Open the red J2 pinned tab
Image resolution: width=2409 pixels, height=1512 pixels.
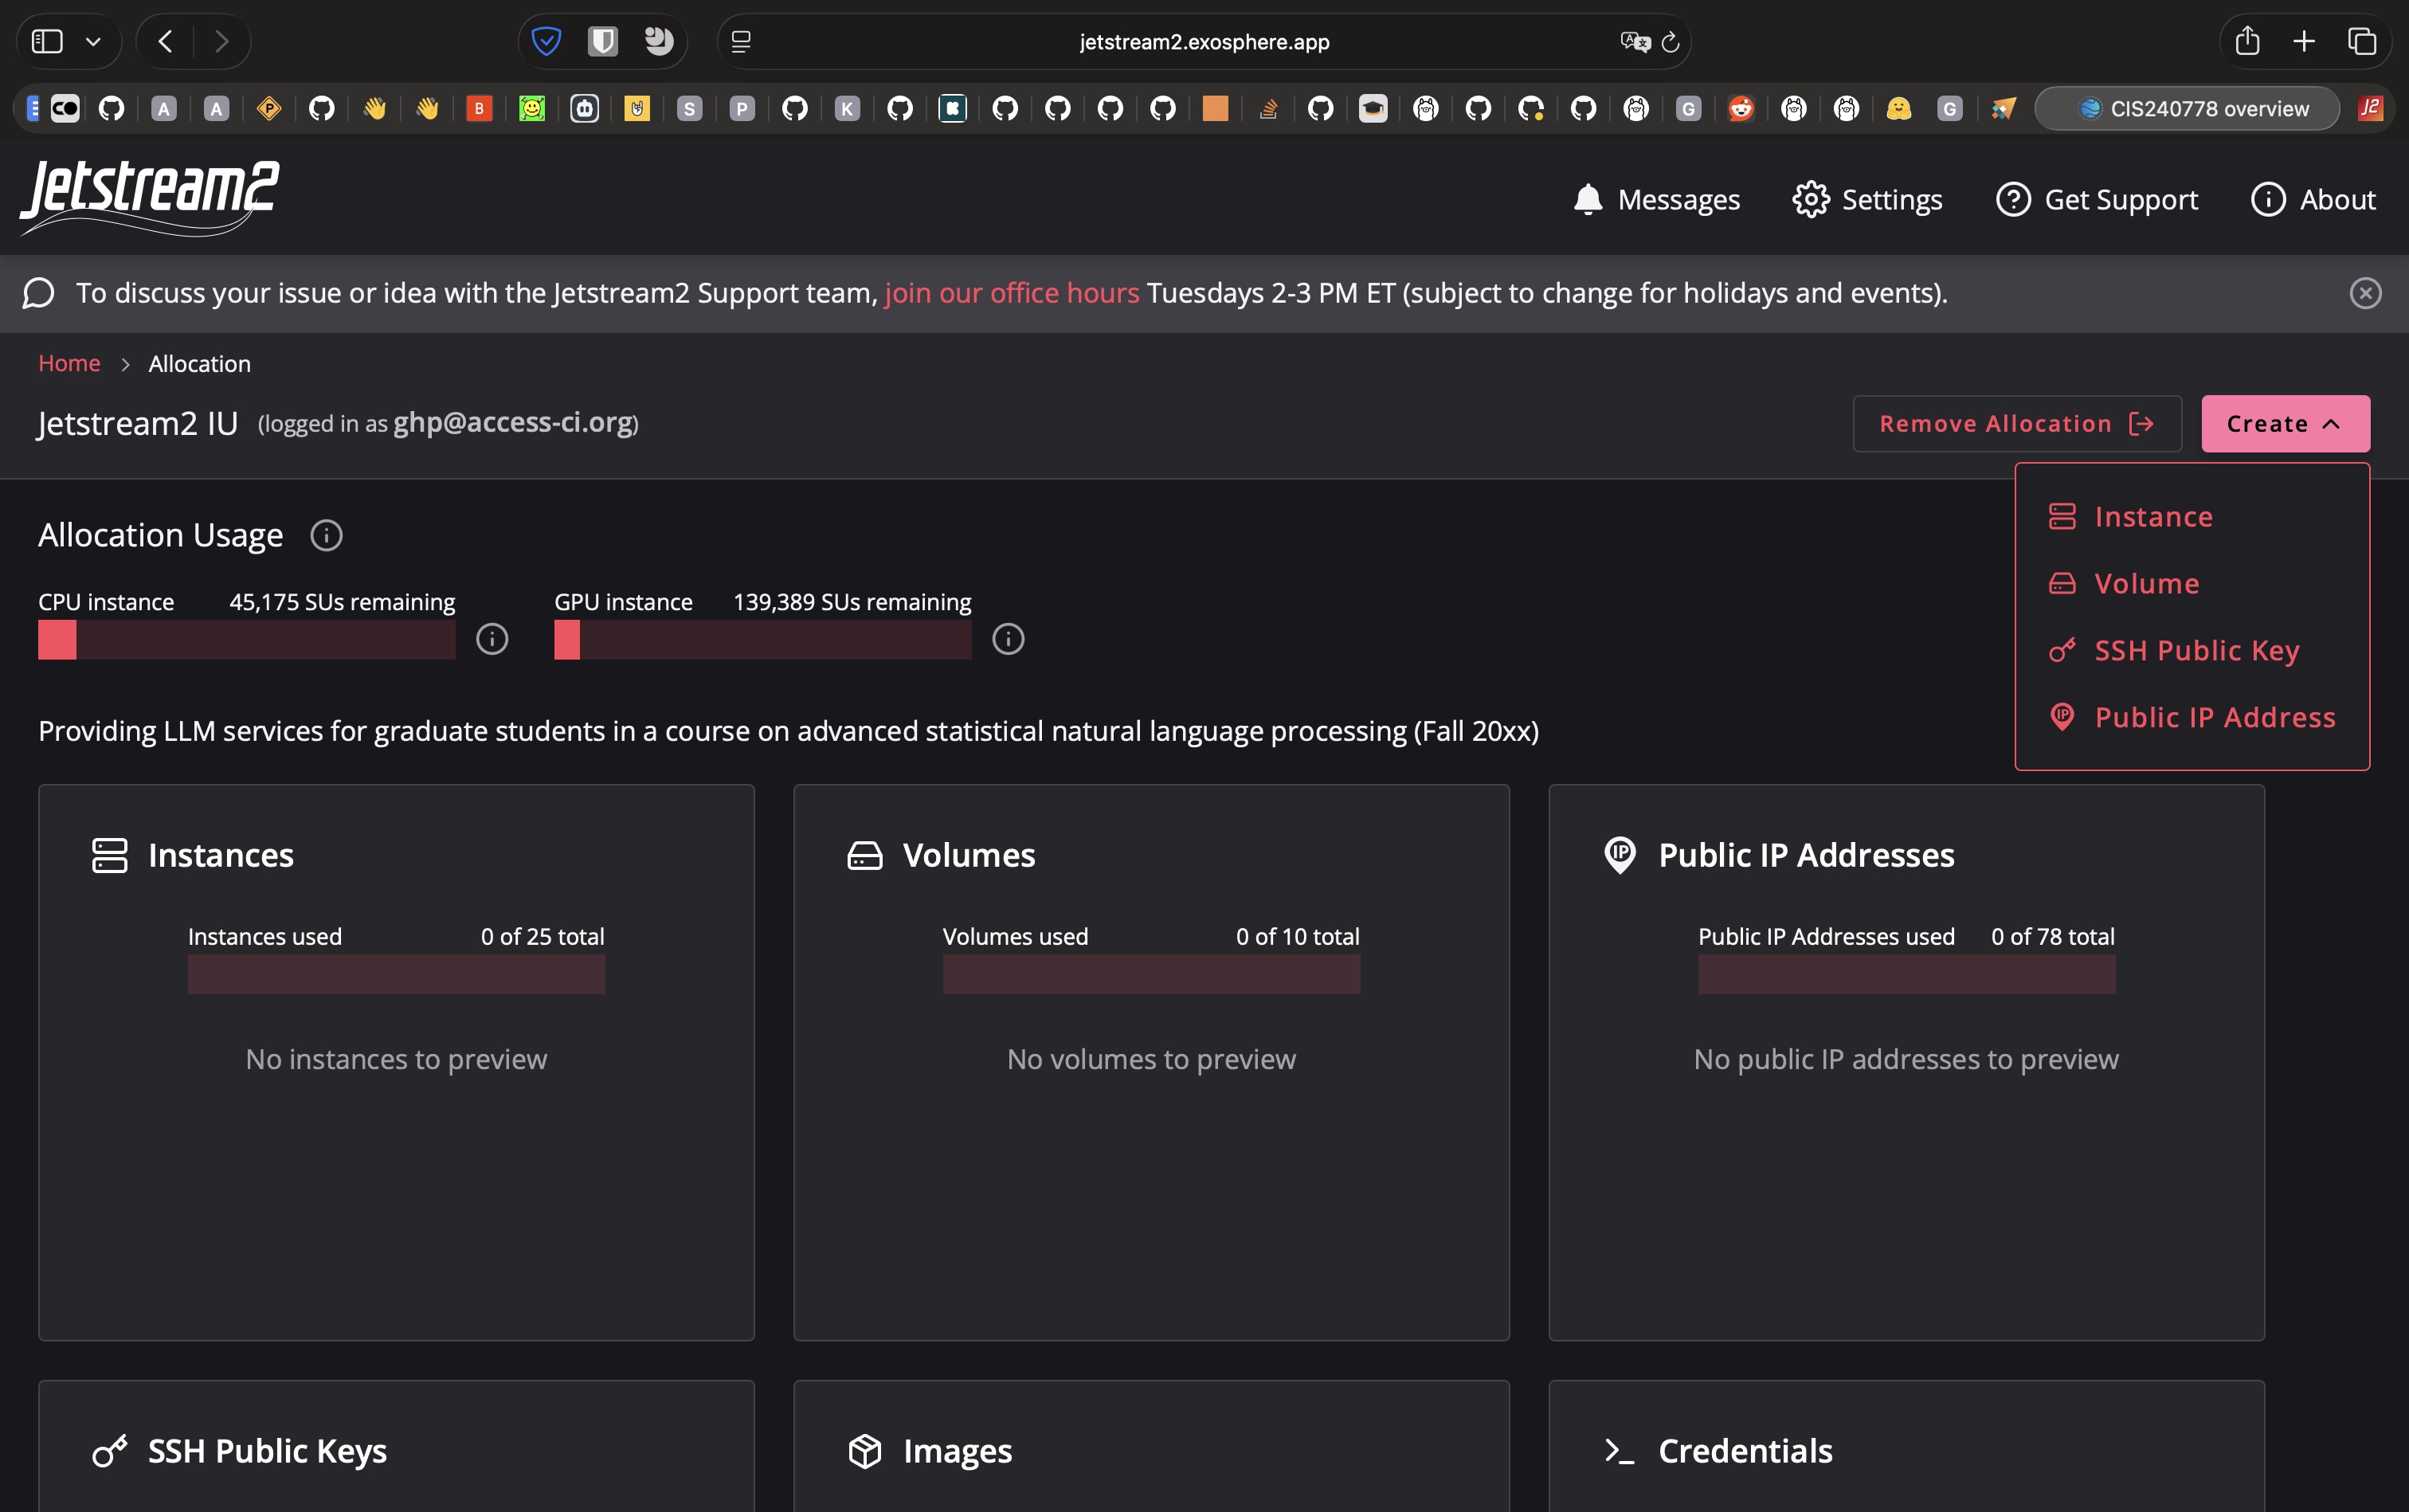coord(2369,108)
